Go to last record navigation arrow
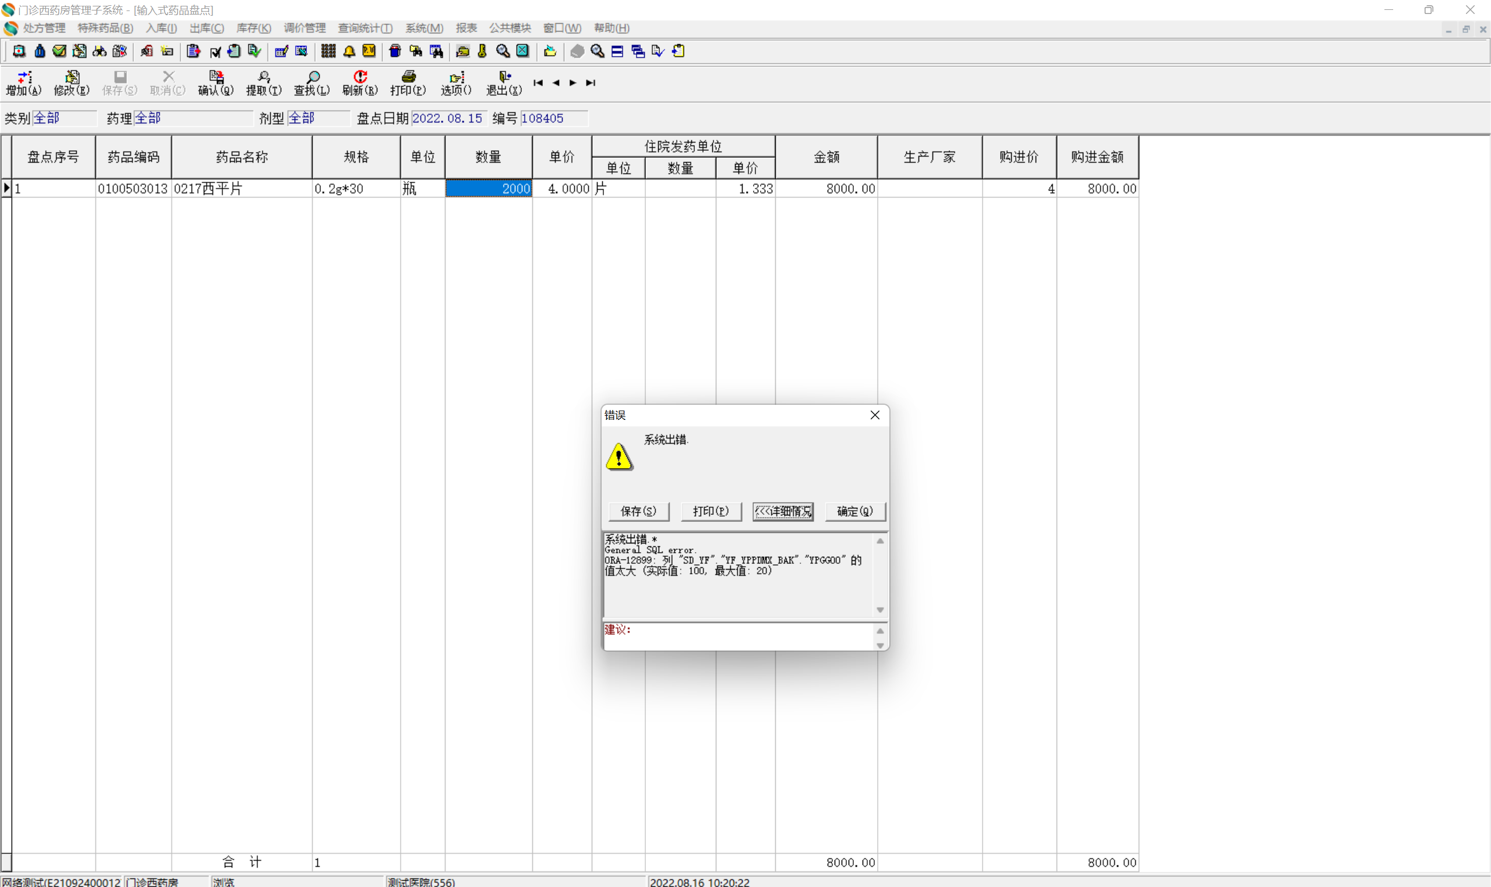Viewport: 1491px width, 887px height. click(x=591, y=83)
